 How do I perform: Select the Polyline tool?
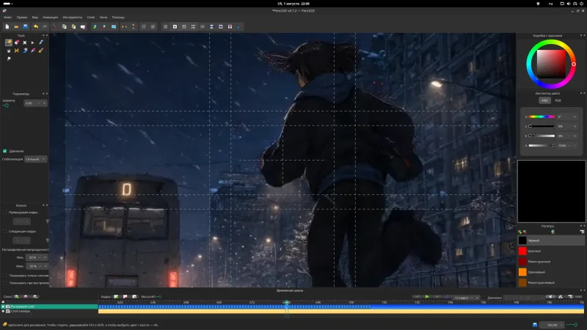[17, 51]
